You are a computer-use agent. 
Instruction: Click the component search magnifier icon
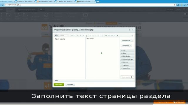132,77
